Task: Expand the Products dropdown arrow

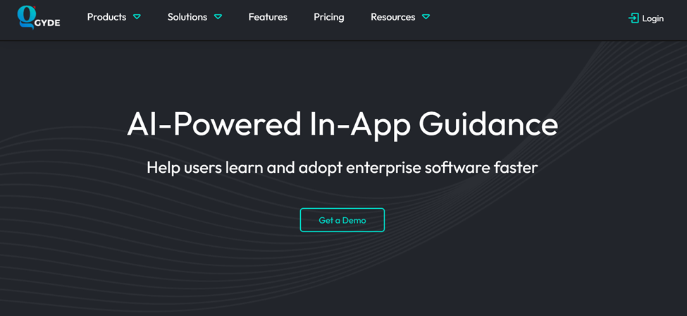Action: (x=137, y=17)
